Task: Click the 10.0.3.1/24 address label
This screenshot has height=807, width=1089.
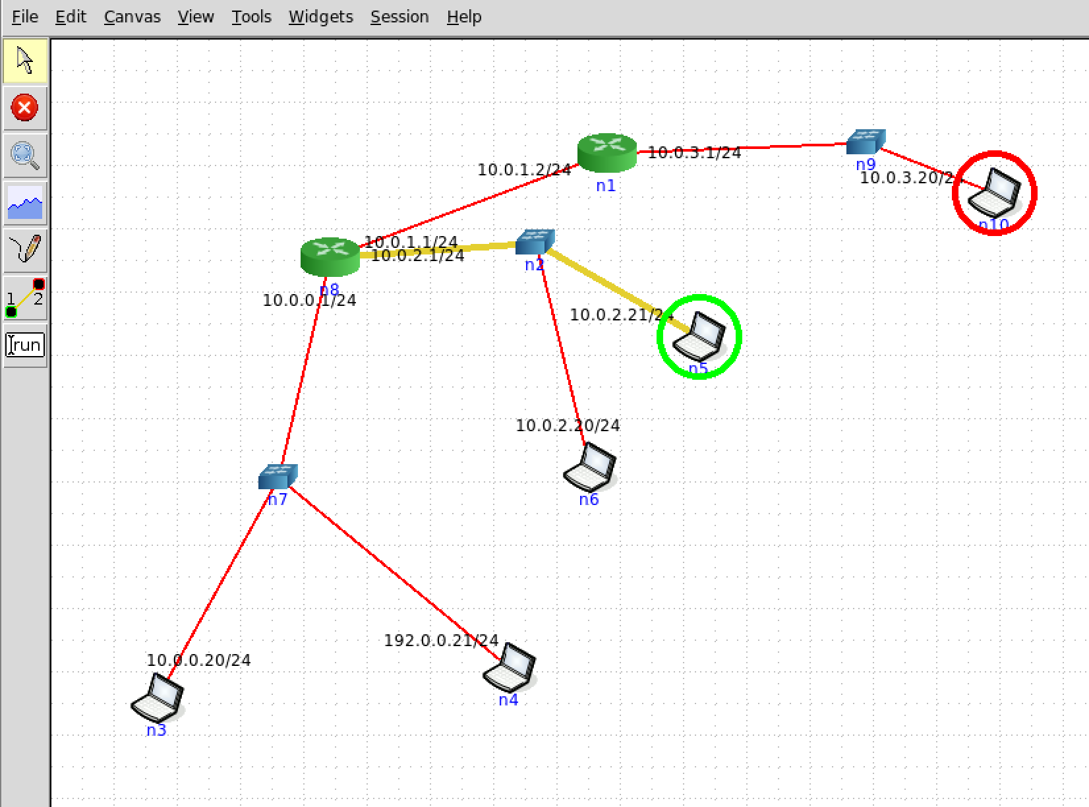Action: coord(695,153)
